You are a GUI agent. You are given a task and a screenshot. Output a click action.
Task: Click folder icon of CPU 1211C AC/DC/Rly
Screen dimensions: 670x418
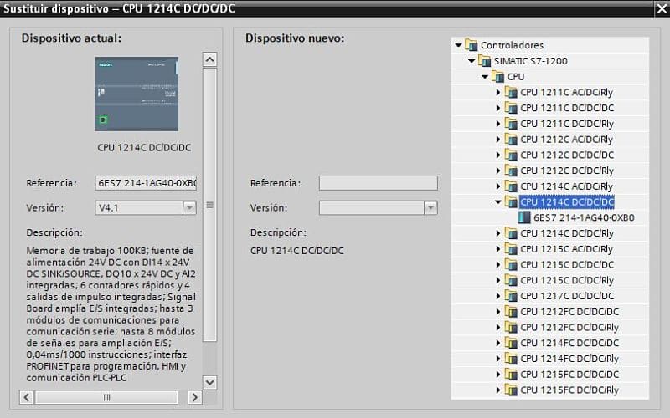coord(511,92)
